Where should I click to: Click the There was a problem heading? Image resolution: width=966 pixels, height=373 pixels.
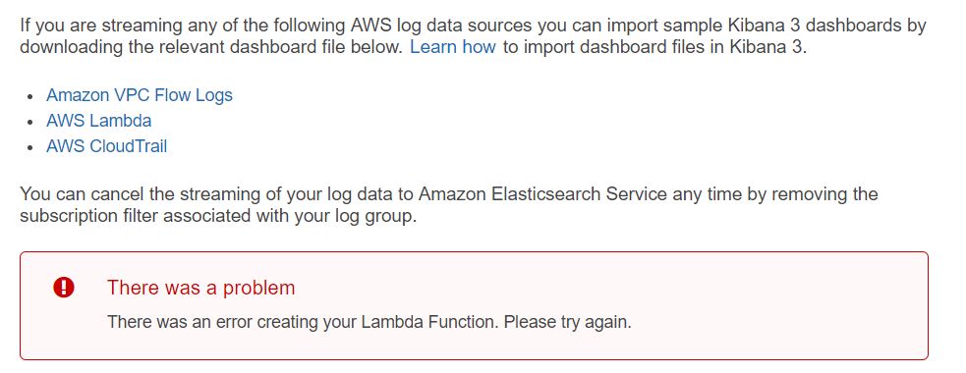click(x=200, y=288)
